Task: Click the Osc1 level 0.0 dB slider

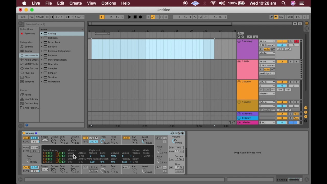Action: point(35,138)
